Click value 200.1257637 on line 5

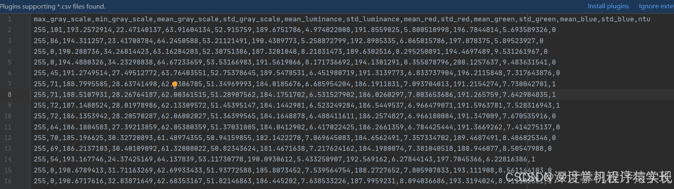point(476,62)
